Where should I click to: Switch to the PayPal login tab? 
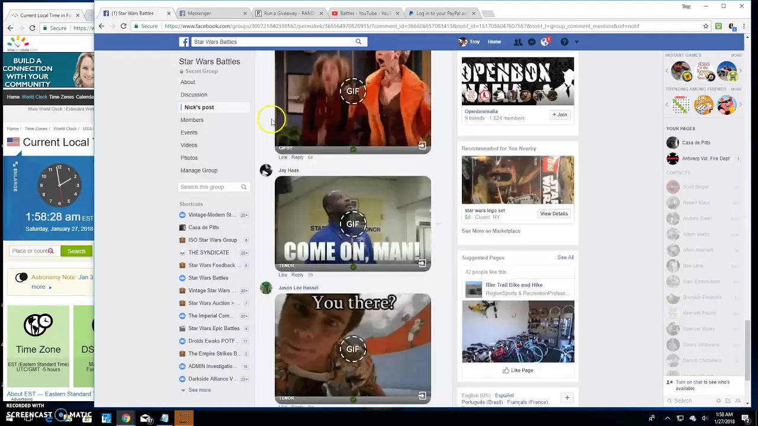[442, 13]
